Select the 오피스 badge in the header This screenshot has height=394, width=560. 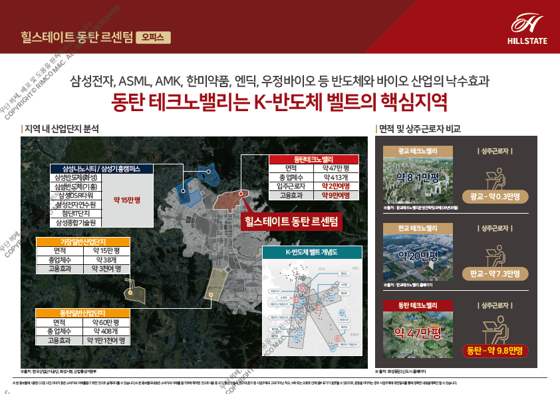153,37
